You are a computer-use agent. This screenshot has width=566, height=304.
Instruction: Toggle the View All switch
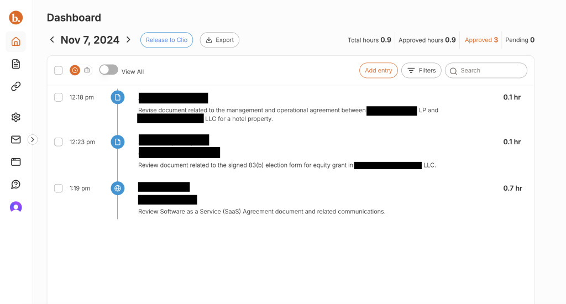(x=108, y=70)
